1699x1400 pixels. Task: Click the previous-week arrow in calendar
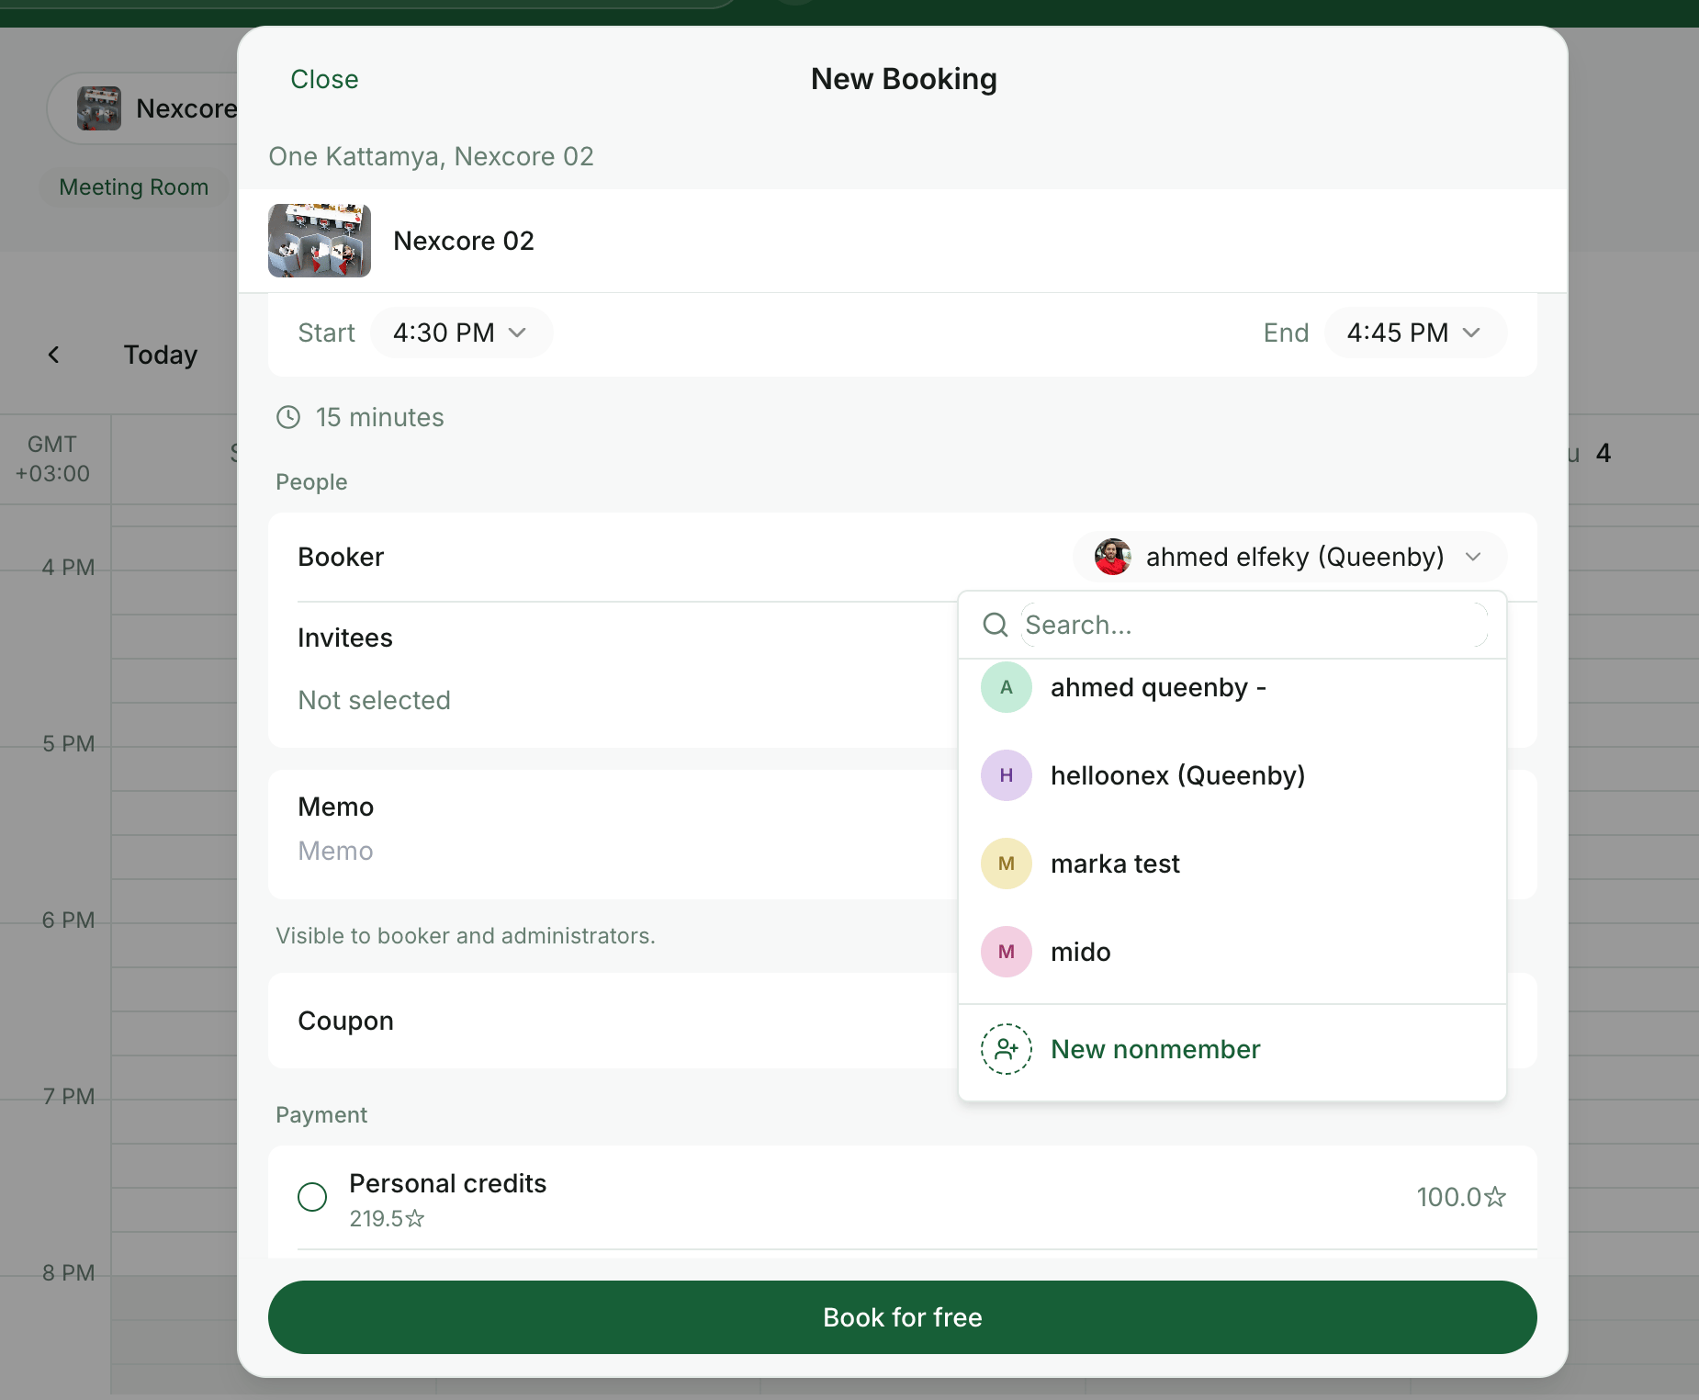[53, 355]
